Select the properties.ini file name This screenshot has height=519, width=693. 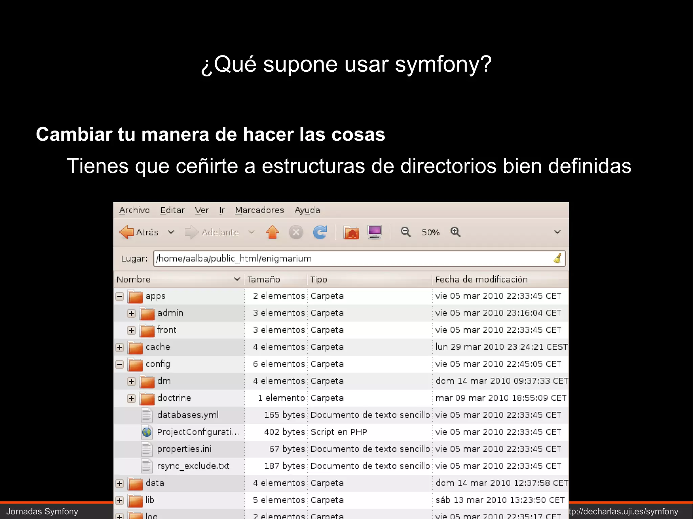tap(184, 449)
